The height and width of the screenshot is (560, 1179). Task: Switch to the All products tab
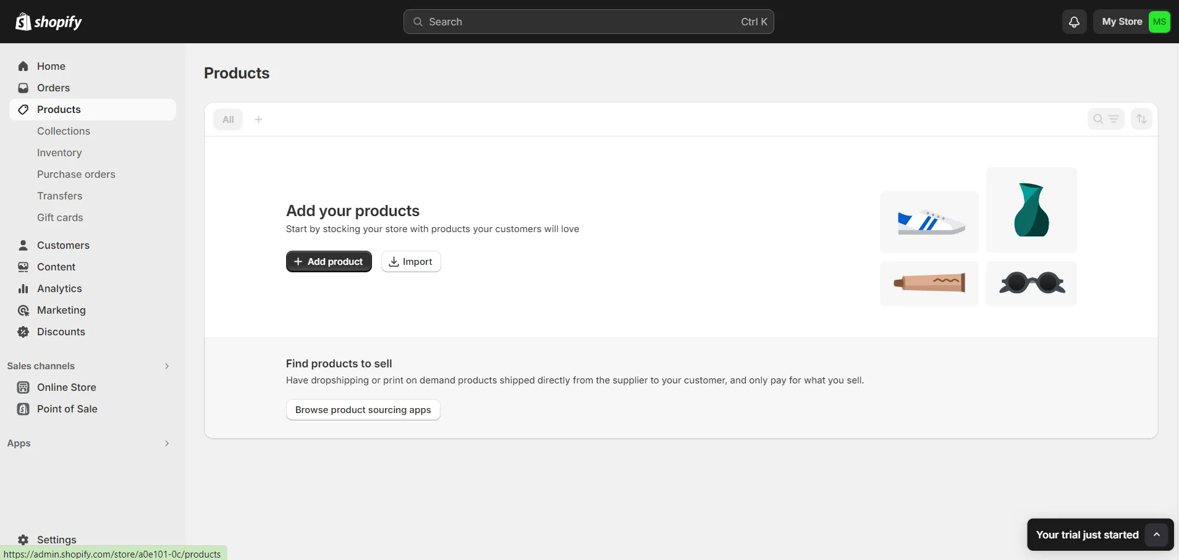click(228, 119)
